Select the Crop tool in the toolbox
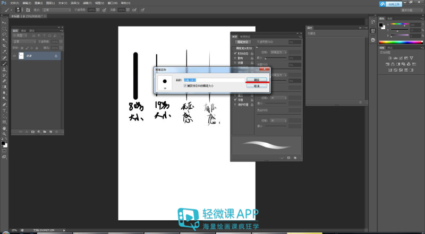425x234 pixels. pos(4,46)
